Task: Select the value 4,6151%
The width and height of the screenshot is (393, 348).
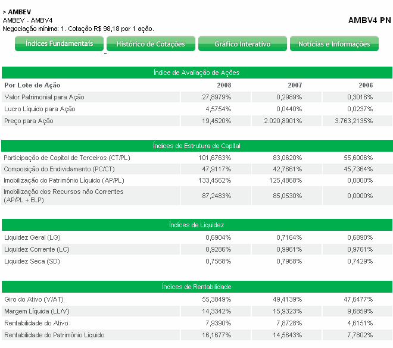Action: pos(360,323)
